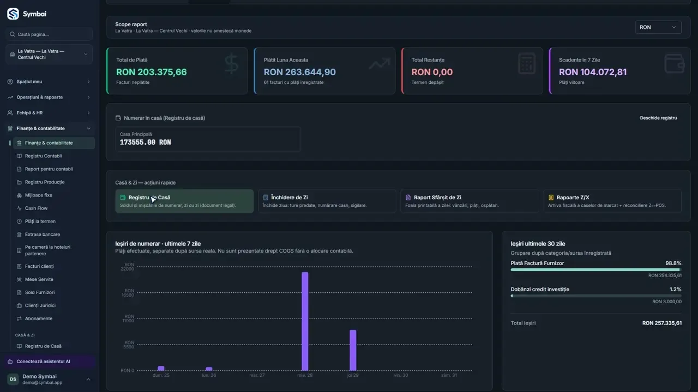Collapse the Finanțe & contabilitate section chevron
This screenshot has height=392, width=698.
[x=88, y=129]
